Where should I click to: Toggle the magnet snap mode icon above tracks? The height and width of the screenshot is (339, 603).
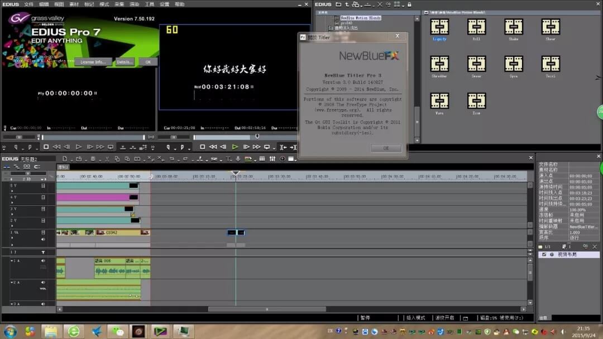37,167
